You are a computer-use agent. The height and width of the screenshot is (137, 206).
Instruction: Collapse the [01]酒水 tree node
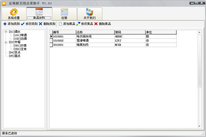coord(6,32)
